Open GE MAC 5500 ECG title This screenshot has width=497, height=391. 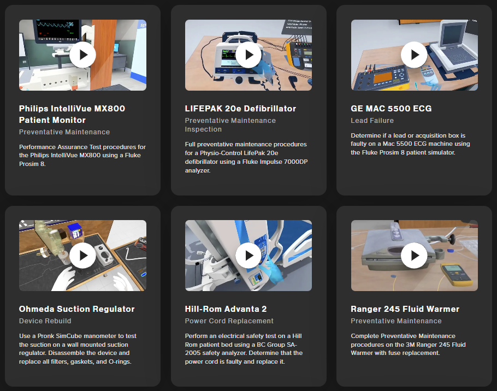pos(391,109)
